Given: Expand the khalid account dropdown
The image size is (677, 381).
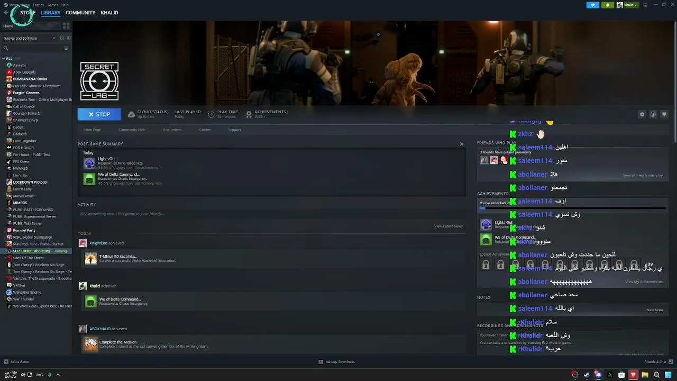Looking at the screenshot, I should pyautogui.click(x=628, y=5).
